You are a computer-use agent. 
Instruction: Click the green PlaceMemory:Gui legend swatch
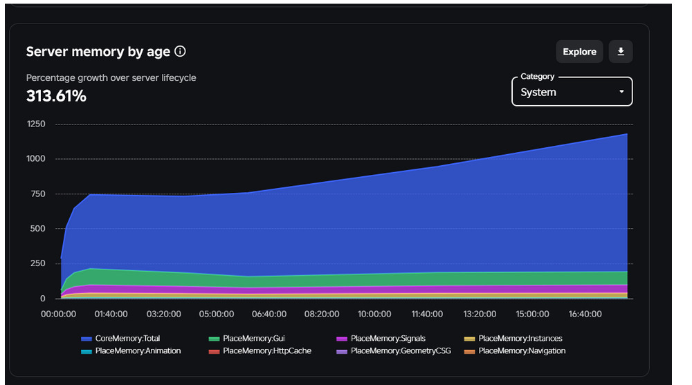(x=214, y=339)
